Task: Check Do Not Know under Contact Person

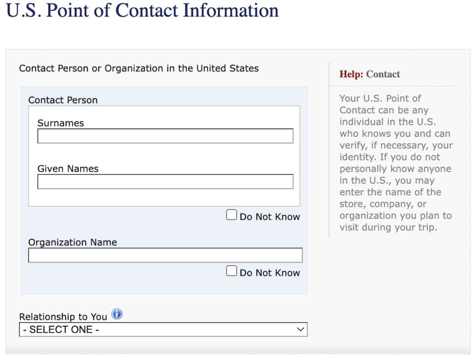Action: [x=232, y=215]
